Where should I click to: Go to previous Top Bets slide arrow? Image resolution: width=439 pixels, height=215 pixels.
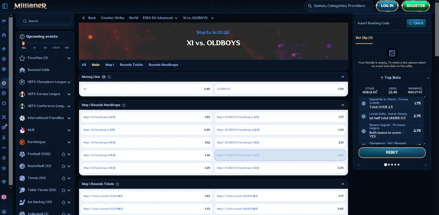click(359, 165)
